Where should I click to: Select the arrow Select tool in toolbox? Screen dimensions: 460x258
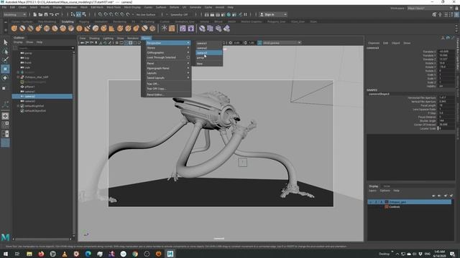(x=5, y=42)
